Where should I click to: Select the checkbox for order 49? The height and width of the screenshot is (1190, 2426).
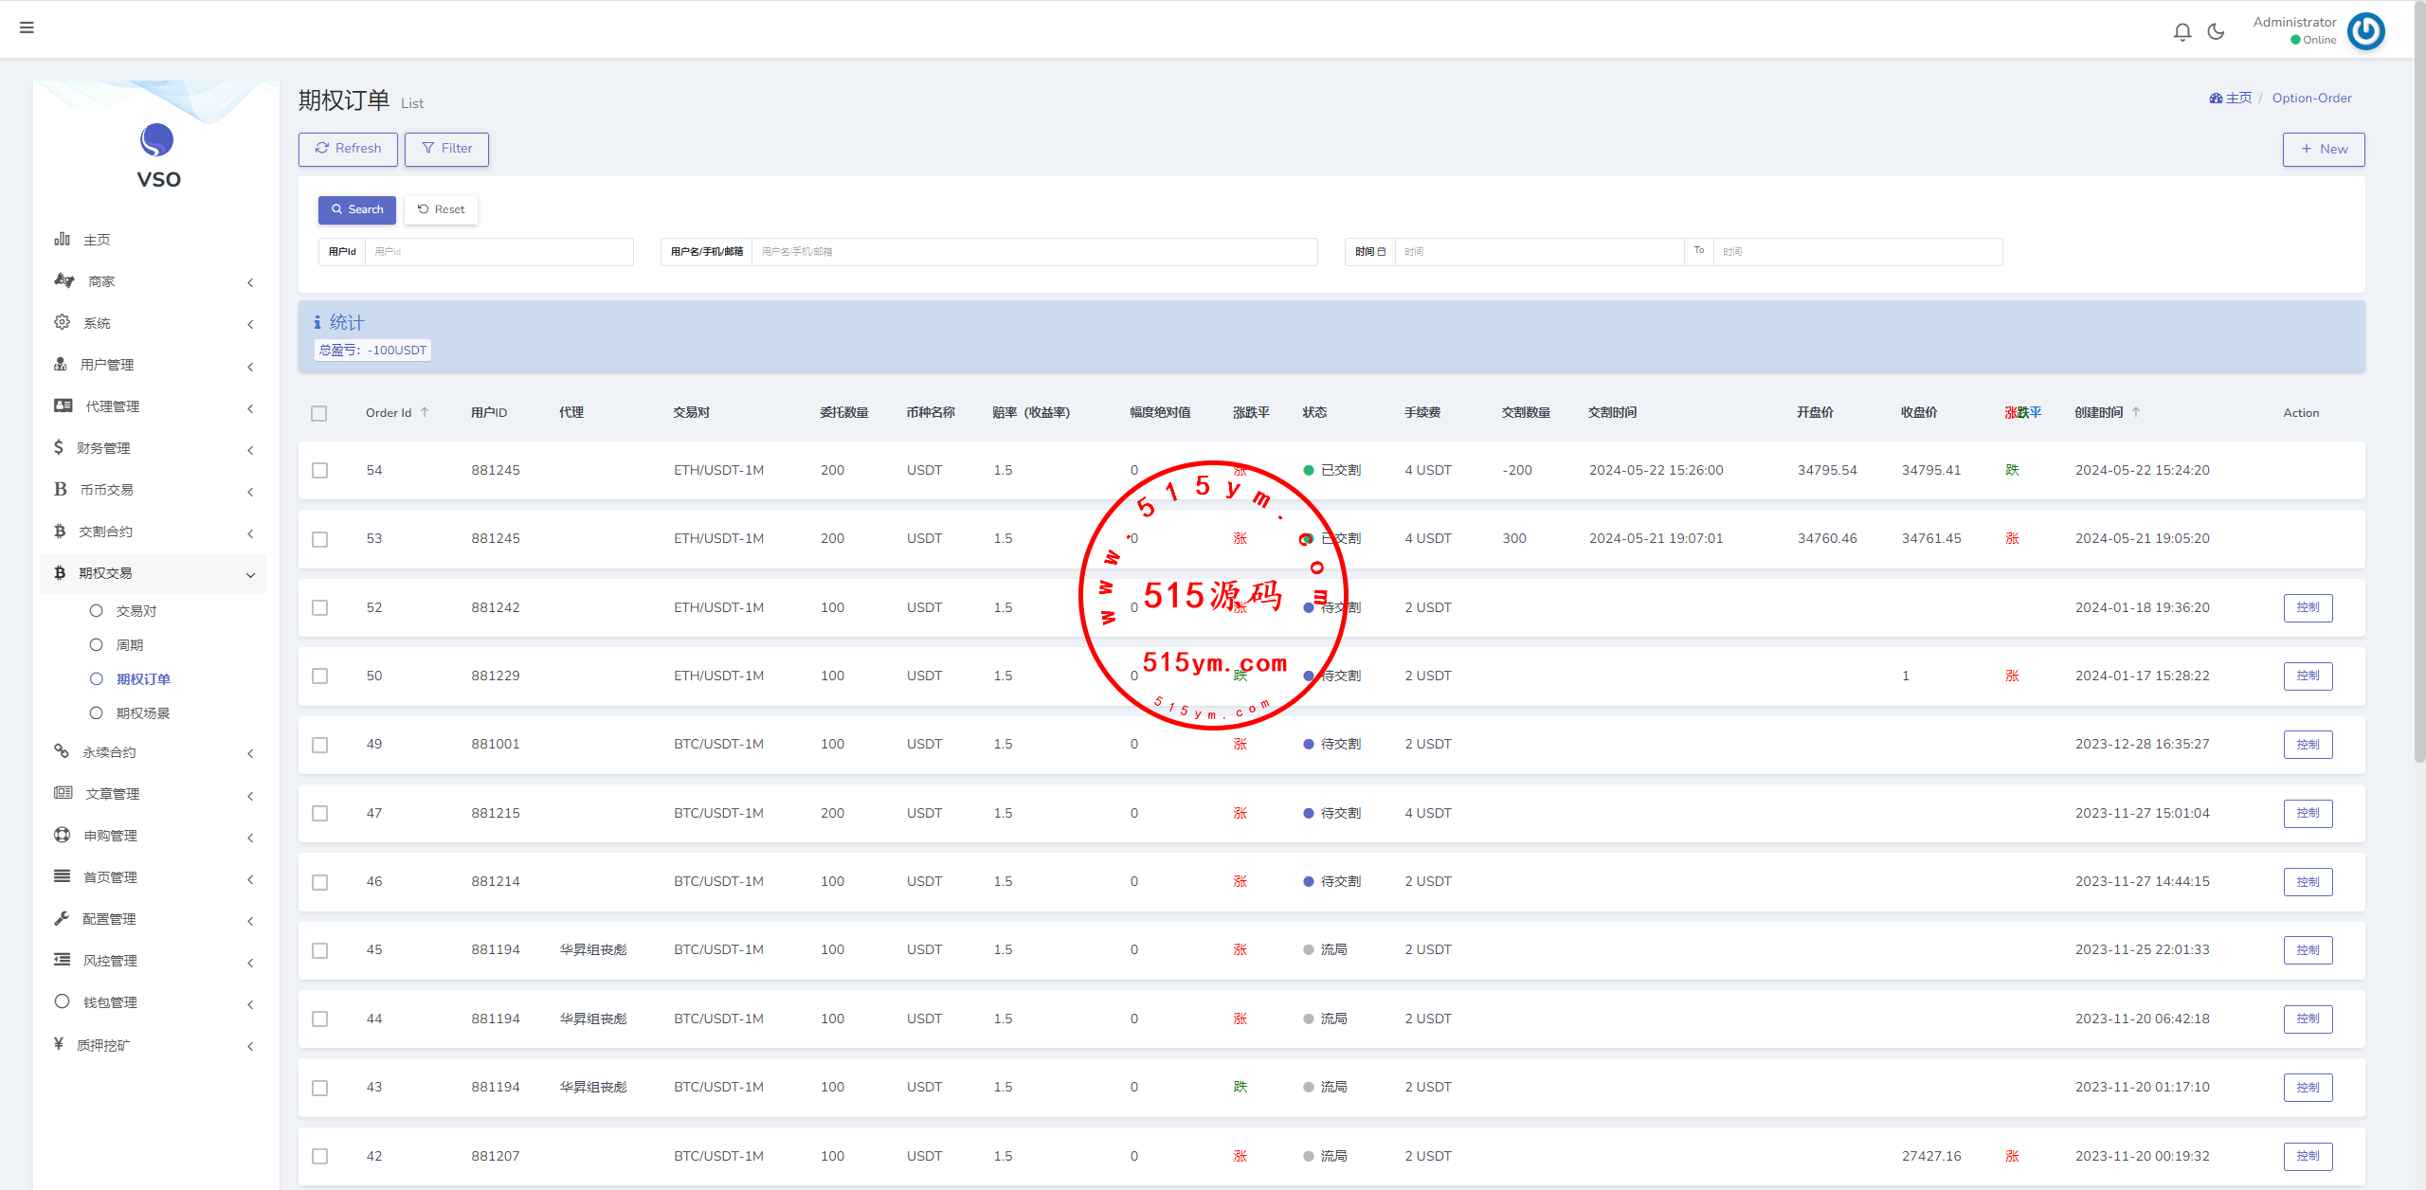click(x=320, y=745)
